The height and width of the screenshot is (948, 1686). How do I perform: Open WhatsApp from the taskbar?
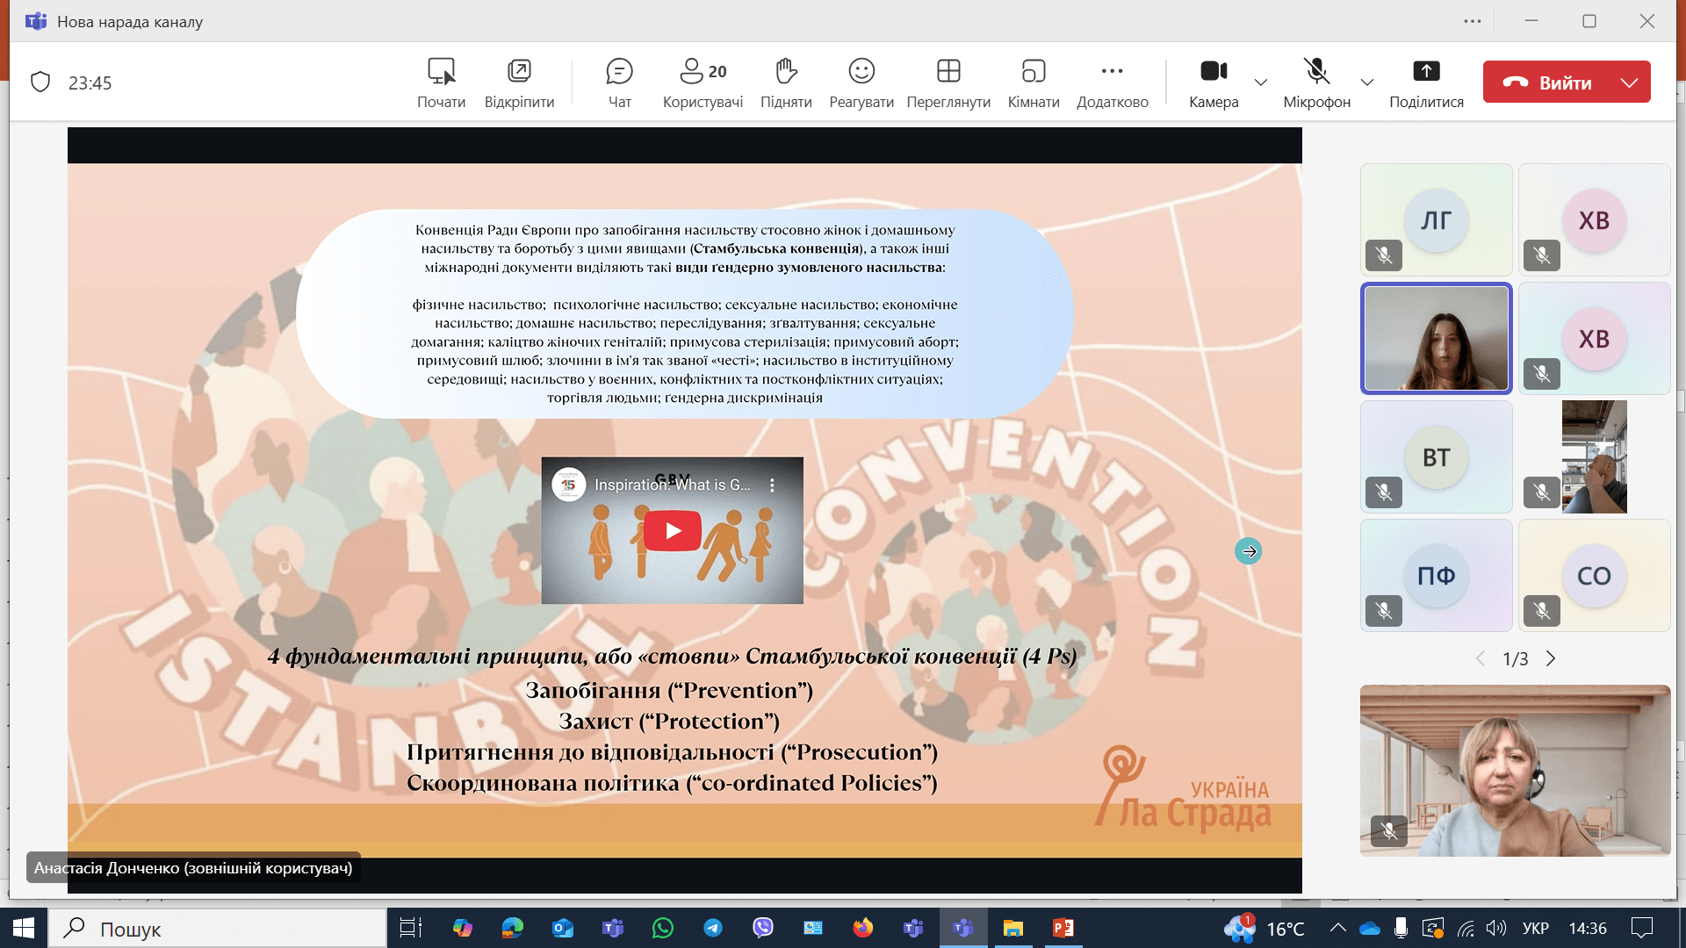pyautogui.click(x=663, y=928)
